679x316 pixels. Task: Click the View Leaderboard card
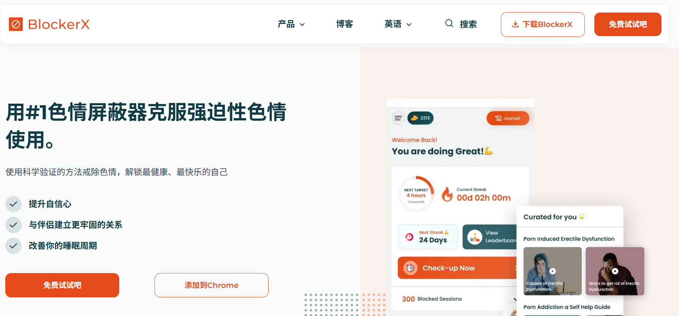point(490,237)
